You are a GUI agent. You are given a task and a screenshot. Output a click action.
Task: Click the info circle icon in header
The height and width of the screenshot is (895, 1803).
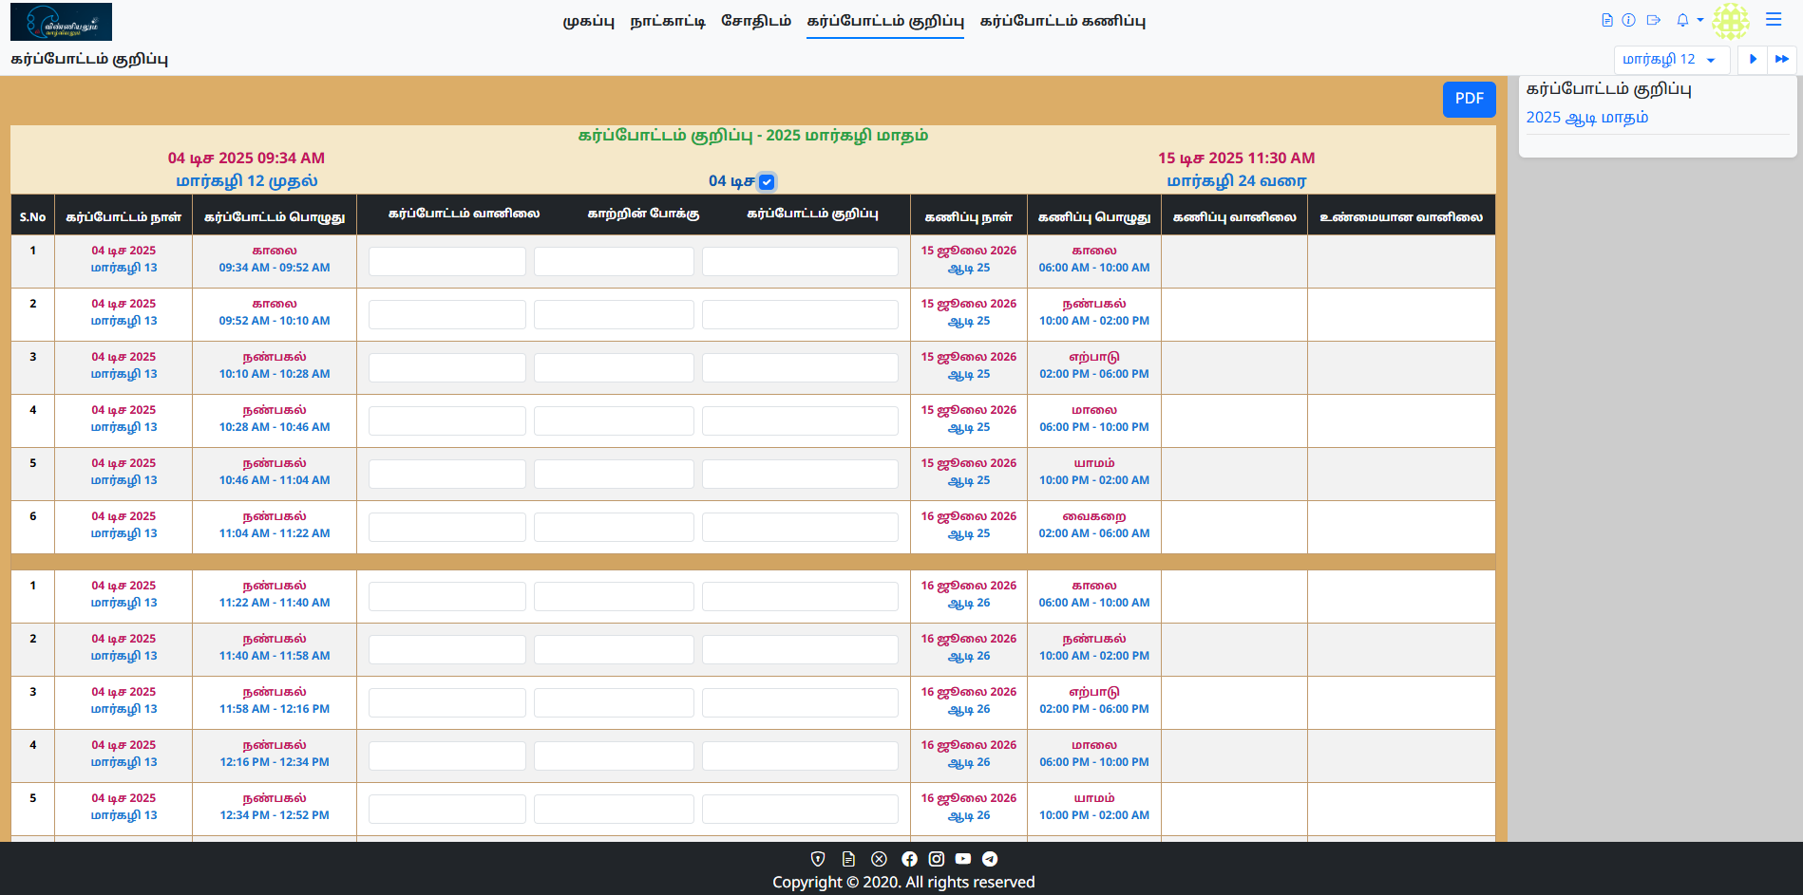click(x=1628, y=20)
